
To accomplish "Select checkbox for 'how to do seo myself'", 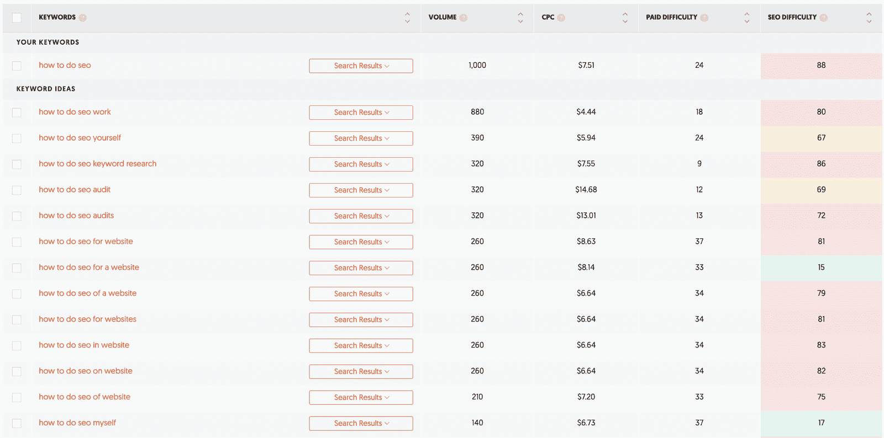I will click(17, 424).
